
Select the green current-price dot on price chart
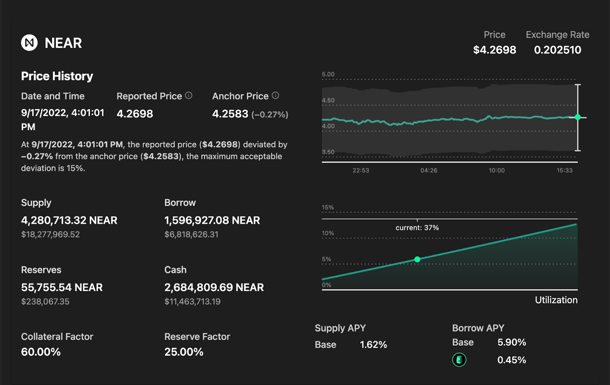tap(578, 117)
